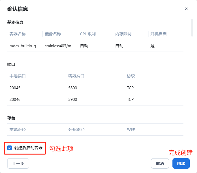Click the 创建 button
The height and width of the screenshot is (173, 197).
pyautogui.click(x=181, y=163)
